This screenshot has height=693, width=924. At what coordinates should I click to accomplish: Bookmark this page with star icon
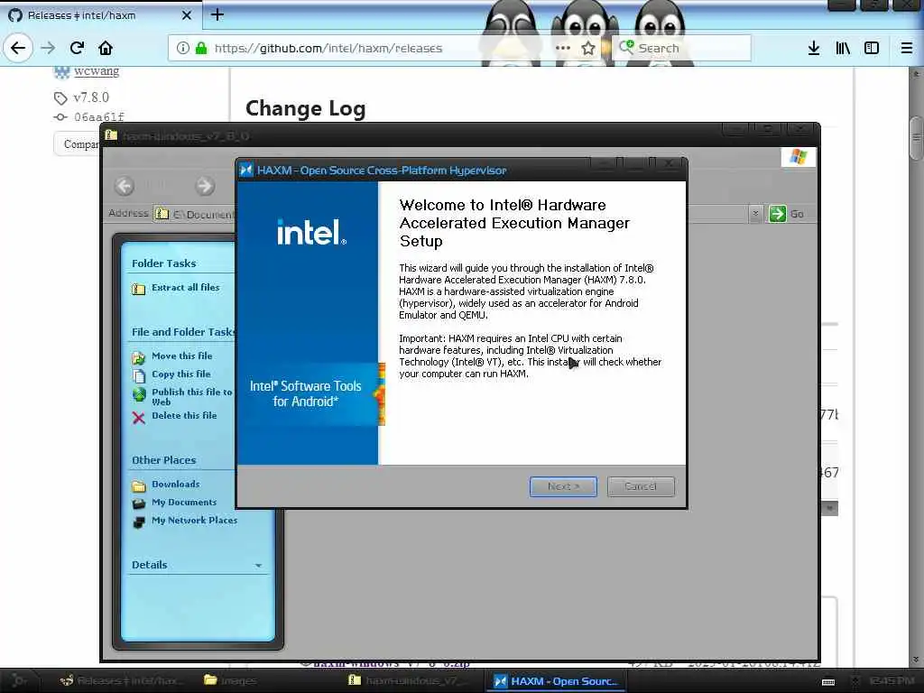click(588, 48)
